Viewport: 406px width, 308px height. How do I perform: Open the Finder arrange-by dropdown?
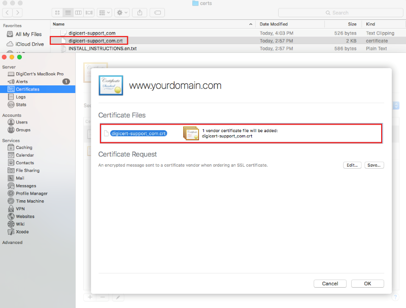(105, 12)
